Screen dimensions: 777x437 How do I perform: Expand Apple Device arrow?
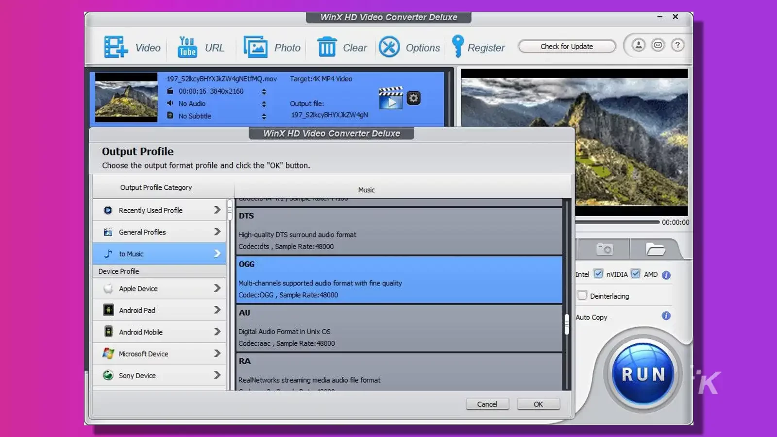(x=217, y=288)
